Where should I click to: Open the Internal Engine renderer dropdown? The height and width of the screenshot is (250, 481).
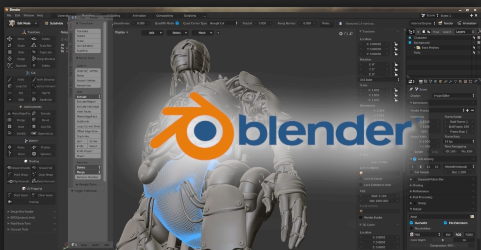pyautogui.click(x=422, y=23)
